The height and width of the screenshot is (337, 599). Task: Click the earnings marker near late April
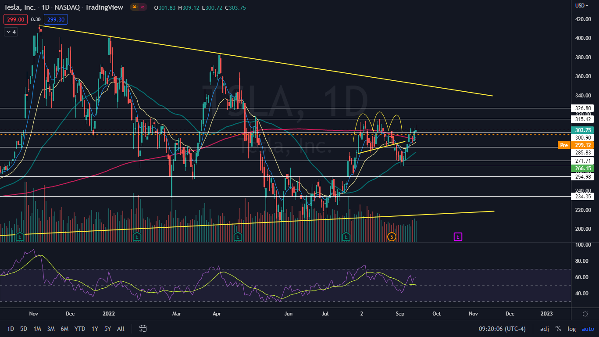pos(238,237)
